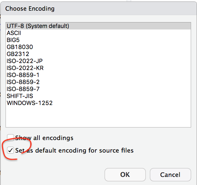
Task: Choose BIG5 encoding entry
Action: coord(98,40)
